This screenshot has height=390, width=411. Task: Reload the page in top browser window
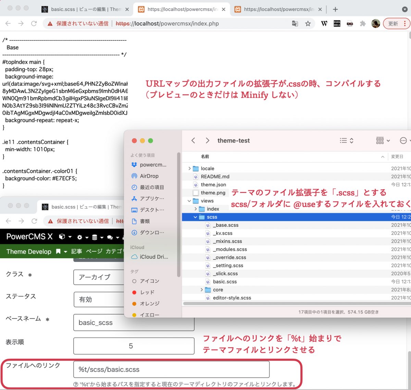click(x=34, y=23)
